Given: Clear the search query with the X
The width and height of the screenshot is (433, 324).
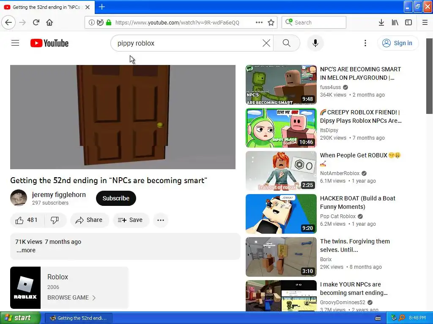Looking at the screenshot, I should 266,43.
